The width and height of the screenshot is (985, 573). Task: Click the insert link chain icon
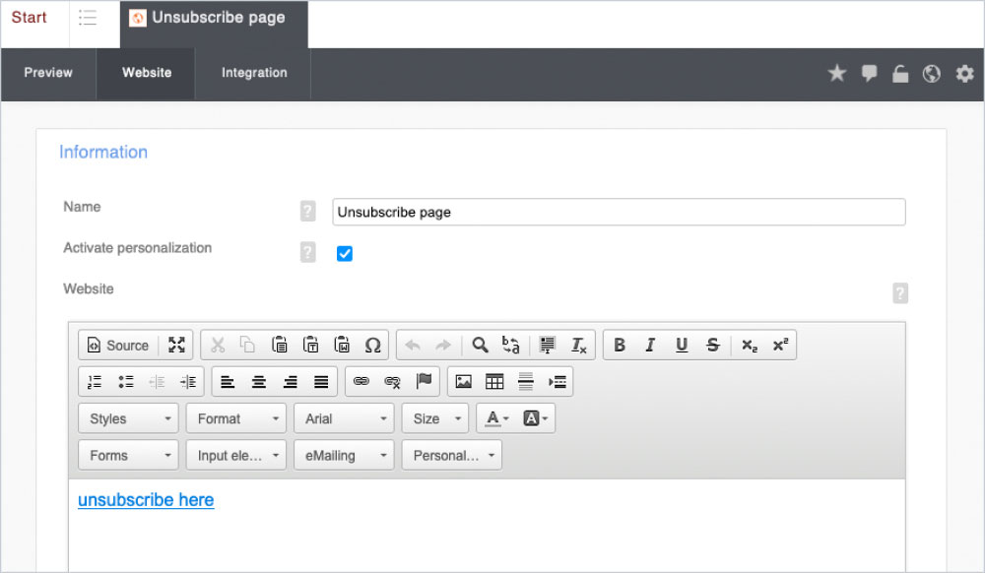(361, 382)
